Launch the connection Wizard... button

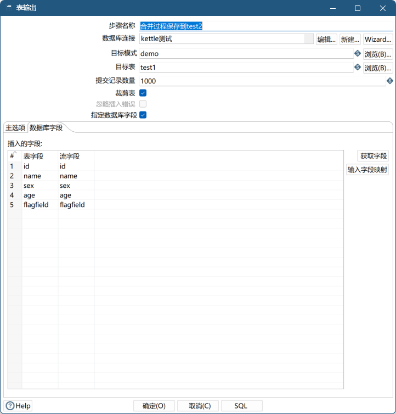click(378, 40)
